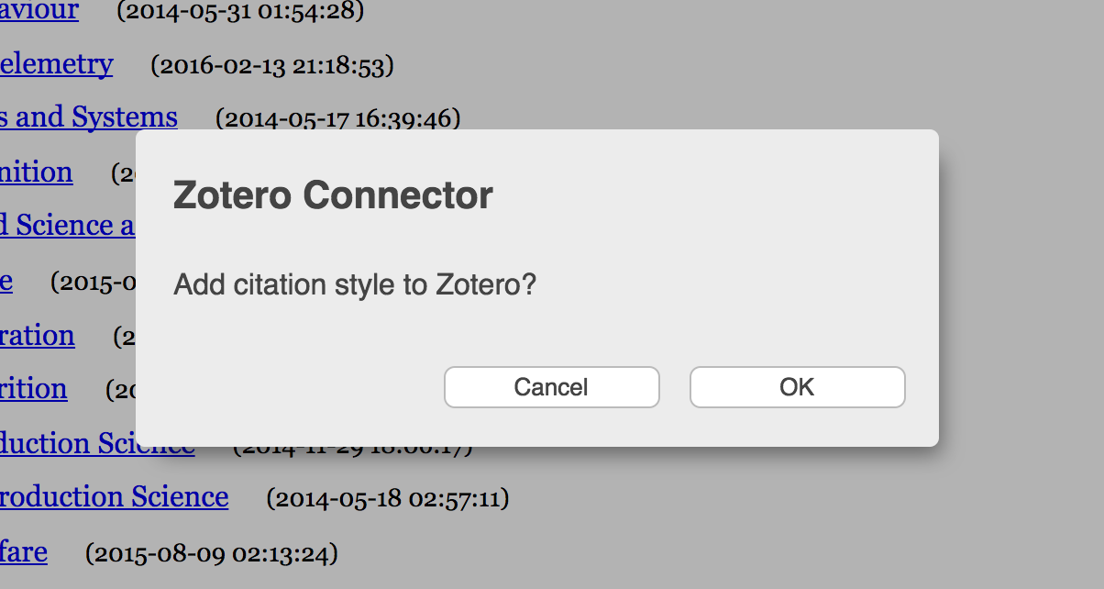This screenshot has width=1104, height=589.
Task: Click the 'd Science a' style link
Action: 66,225
